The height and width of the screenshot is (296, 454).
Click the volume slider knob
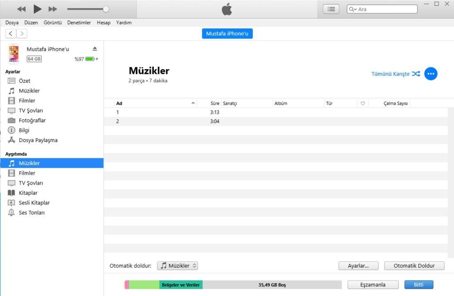pos(106,9)
